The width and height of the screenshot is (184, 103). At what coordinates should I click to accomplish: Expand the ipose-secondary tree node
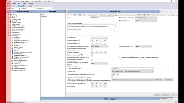click(x=8, y=34)
